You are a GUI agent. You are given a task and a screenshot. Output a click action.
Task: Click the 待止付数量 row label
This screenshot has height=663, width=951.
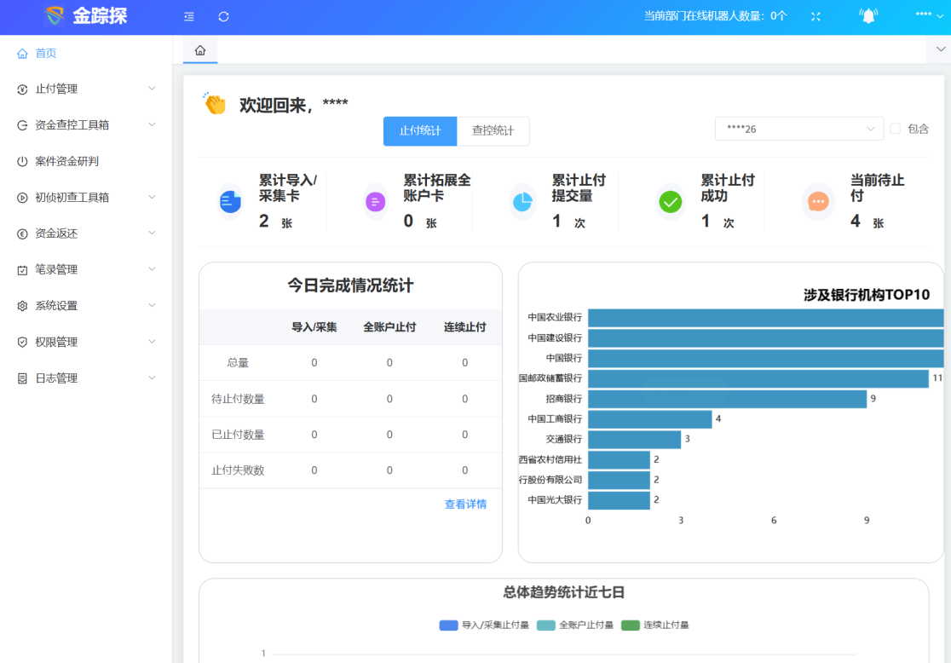238,399
